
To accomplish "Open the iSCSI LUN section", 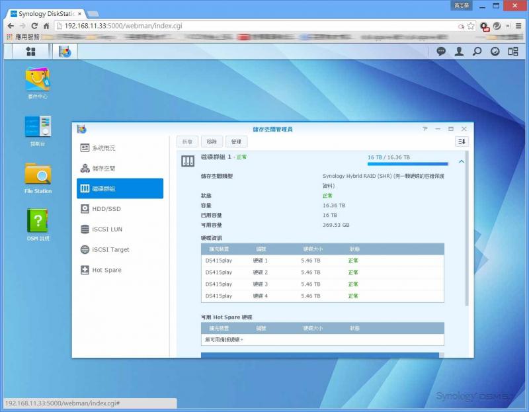I will pyautogui.click(x=120, y=229).
